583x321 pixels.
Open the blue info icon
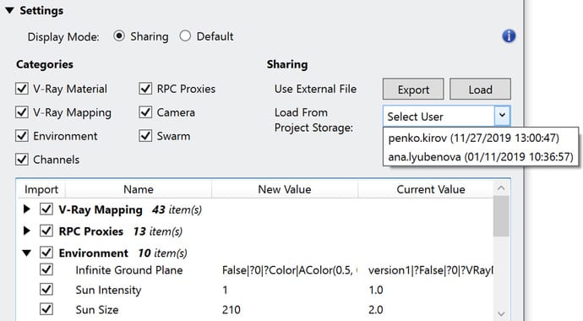click(509, 36)
